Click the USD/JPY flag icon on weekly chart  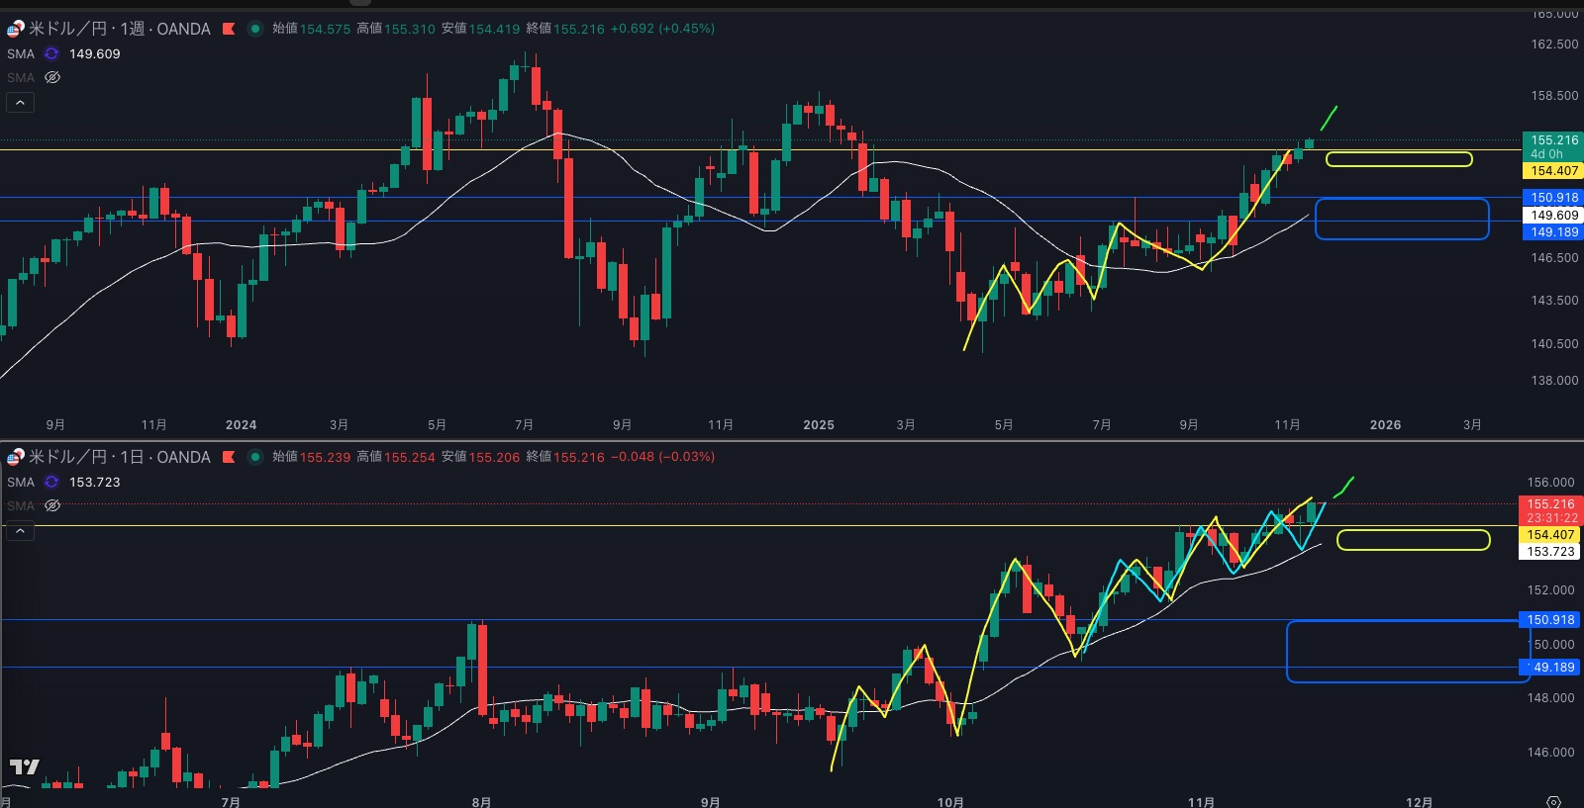tap(15, 29)
